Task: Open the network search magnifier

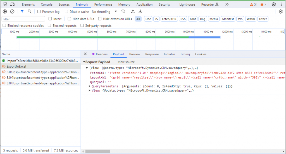Action: pos(30,11)
